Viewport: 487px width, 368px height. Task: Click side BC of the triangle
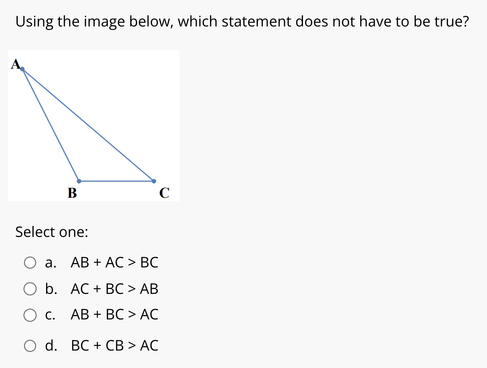(116, 181)
